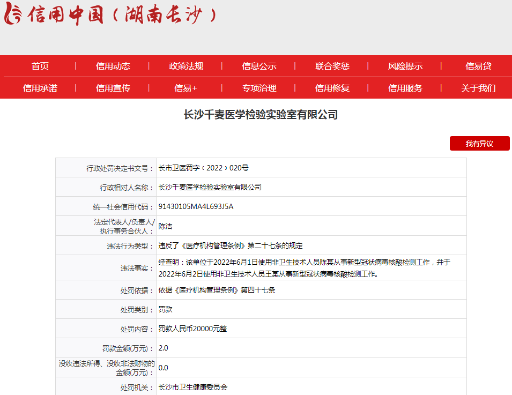
Task: Open the 信易贷 menu item
Action: pos(478,66)
